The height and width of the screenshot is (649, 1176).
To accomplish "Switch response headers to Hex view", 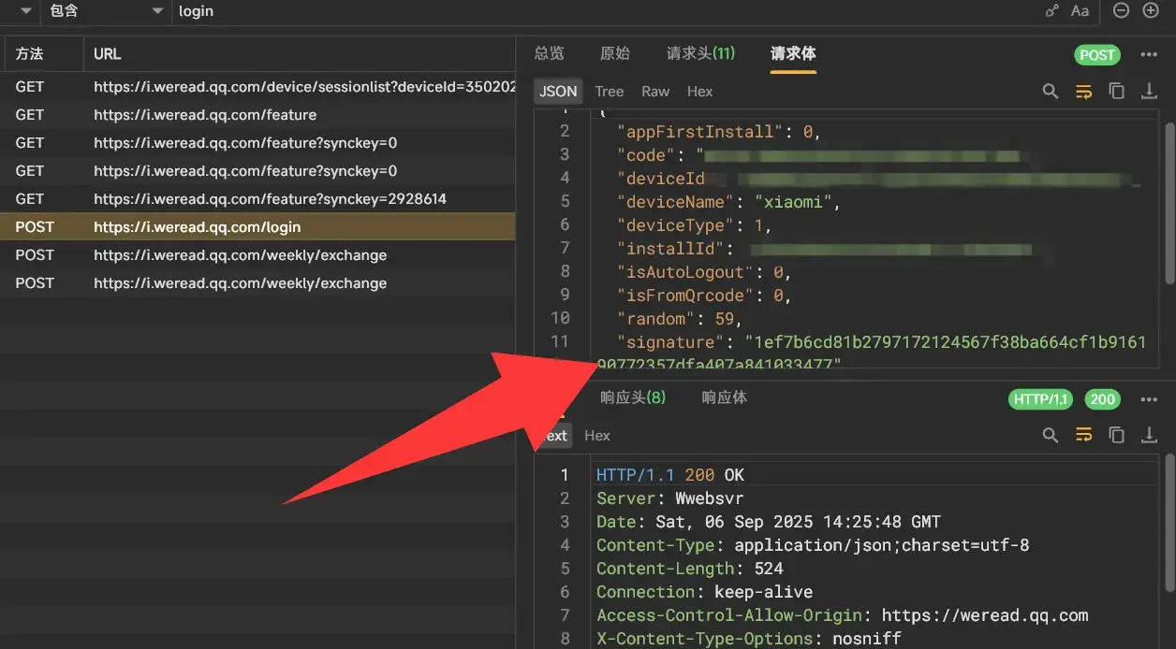I will point(597,435).
